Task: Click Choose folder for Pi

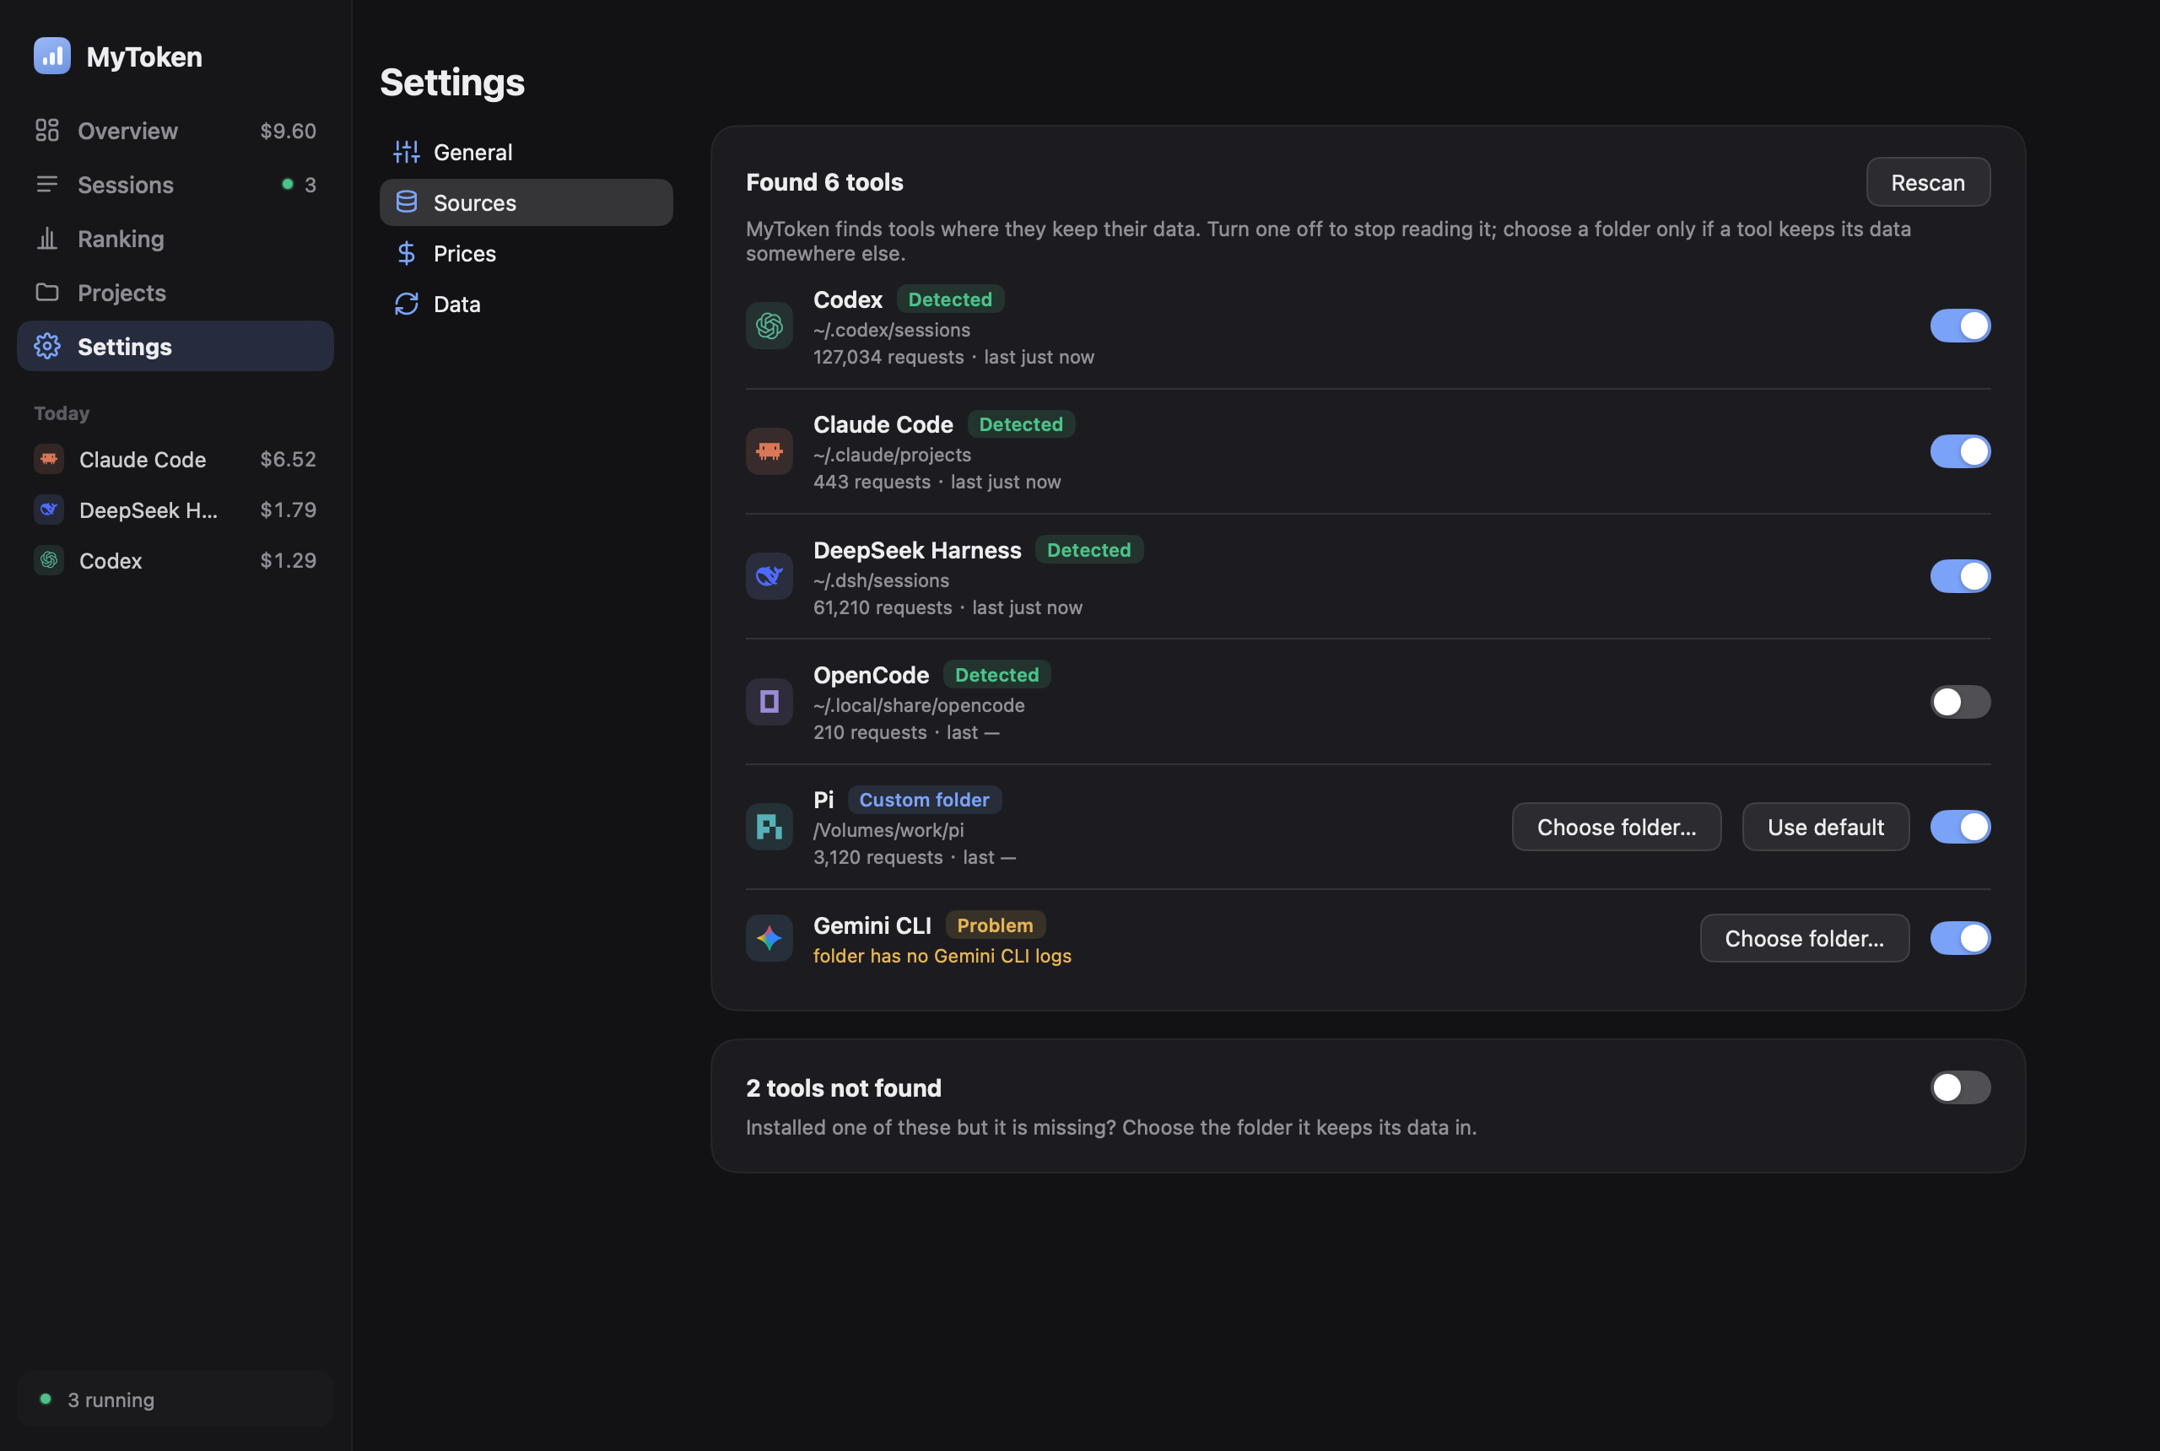Action: pyautogui.click(x=1616, y=827)
